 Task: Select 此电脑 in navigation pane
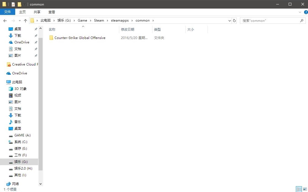tap(17, 82)
